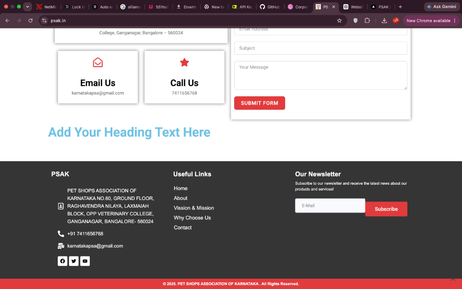Open the About footer link
Screen dimensions: 462x289
180,198
